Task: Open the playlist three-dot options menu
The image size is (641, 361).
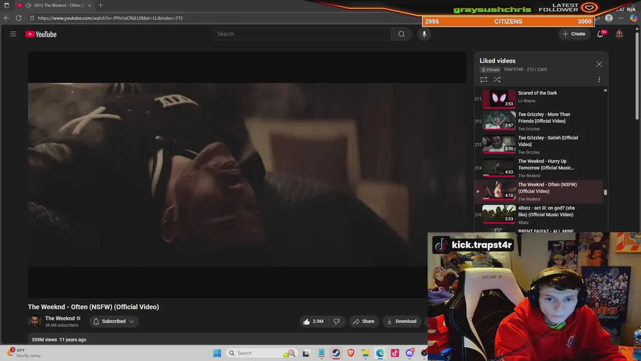Action: (599, 80)
